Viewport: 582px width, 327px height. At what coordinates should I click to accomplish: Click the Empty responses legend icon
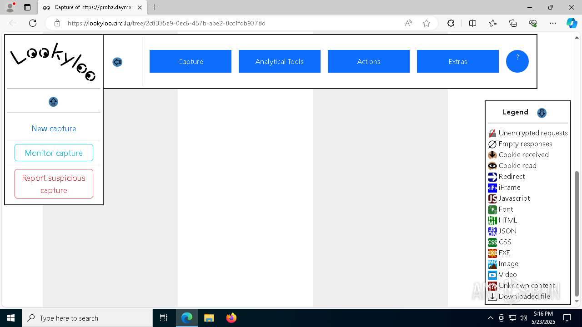[x=492, y=144]
